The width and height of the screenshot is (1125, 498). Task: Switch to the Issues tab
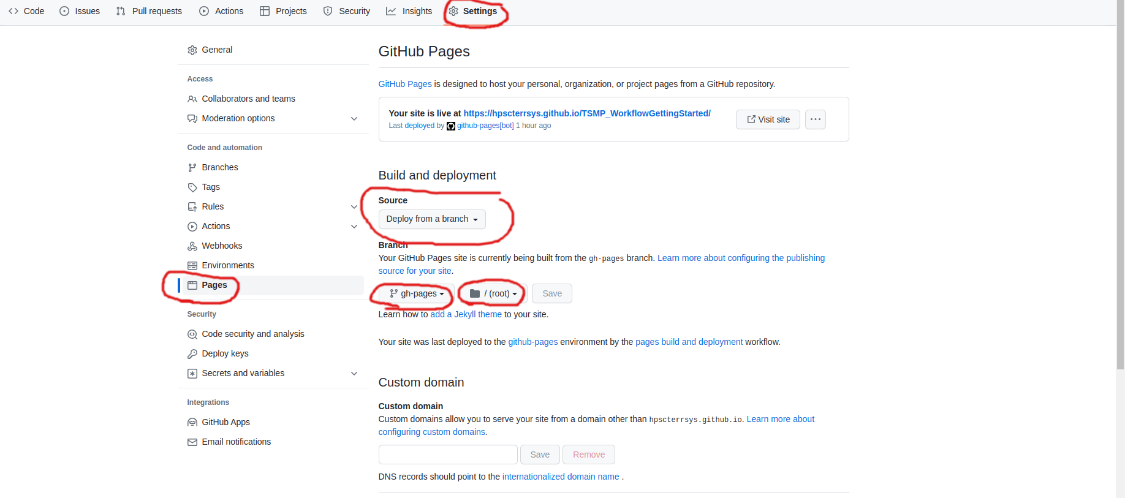click(80, 11)
